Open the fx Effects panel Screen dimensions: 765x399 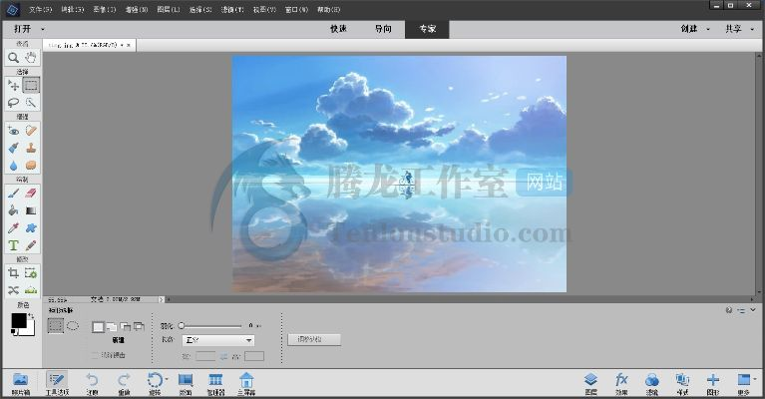620,380
